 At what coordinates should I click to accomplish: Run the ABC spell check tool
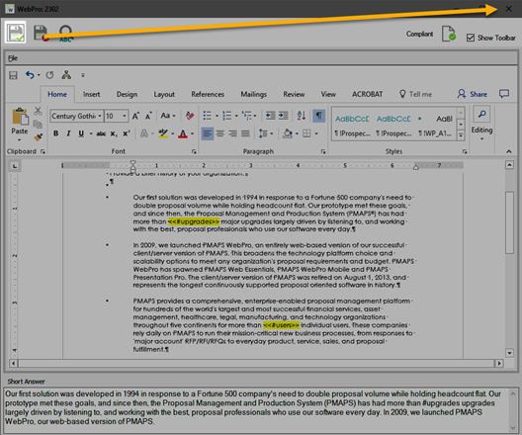coord(66,34)
